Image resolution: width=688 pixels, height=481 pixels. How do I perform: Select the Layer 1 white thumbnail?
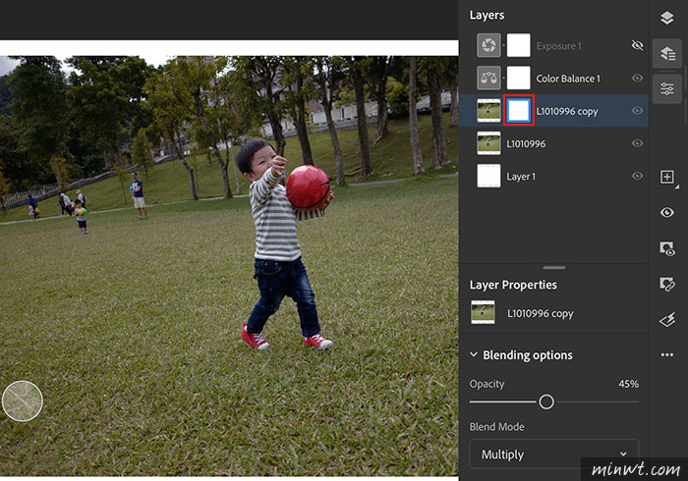point(488,176)
